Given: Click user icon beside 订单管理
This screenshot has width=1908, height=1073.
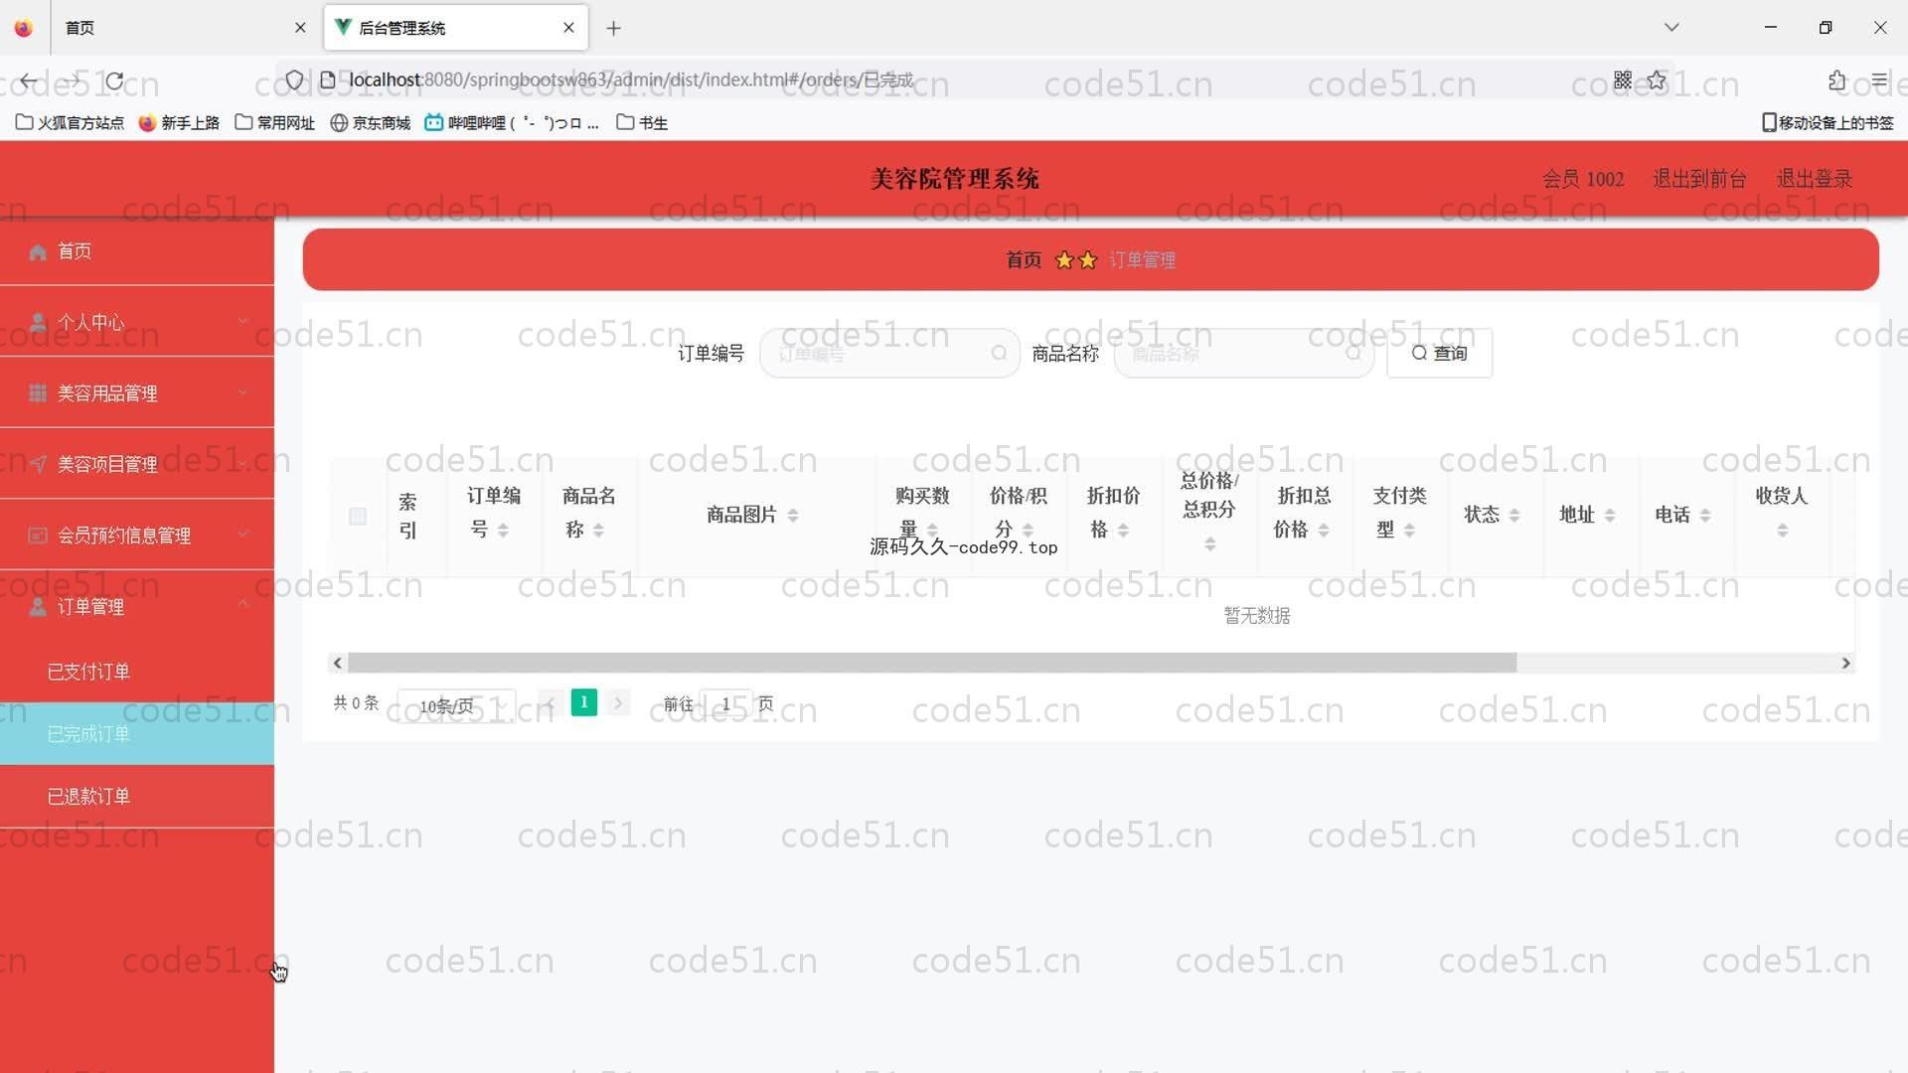Looking at the screenshot, I should (x=38, y=607).
